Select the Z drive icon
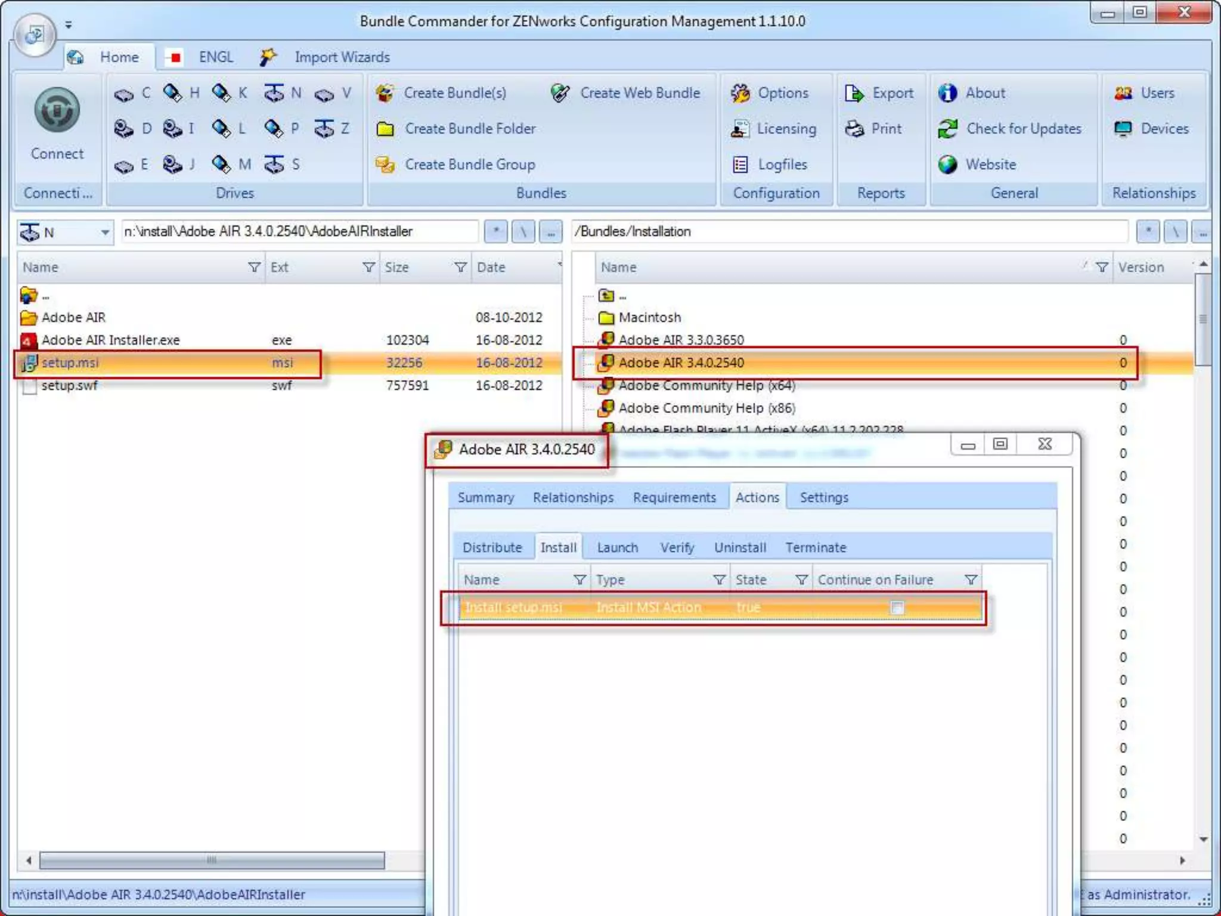 (325, 129)
